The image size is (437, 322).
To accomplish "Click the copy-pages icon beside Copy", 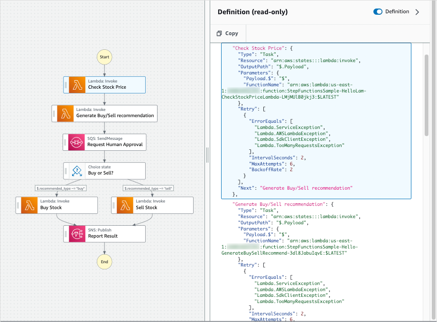I will 220,33.
